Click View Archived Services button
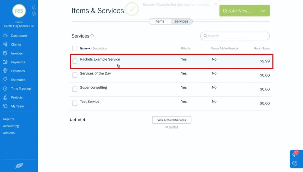Screen dimensions: 303x172 pos(171,120)
